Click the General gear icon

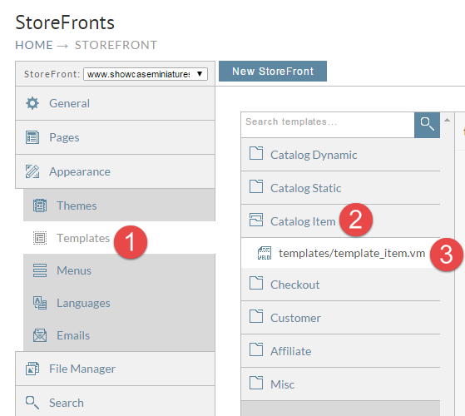point(32,103)
